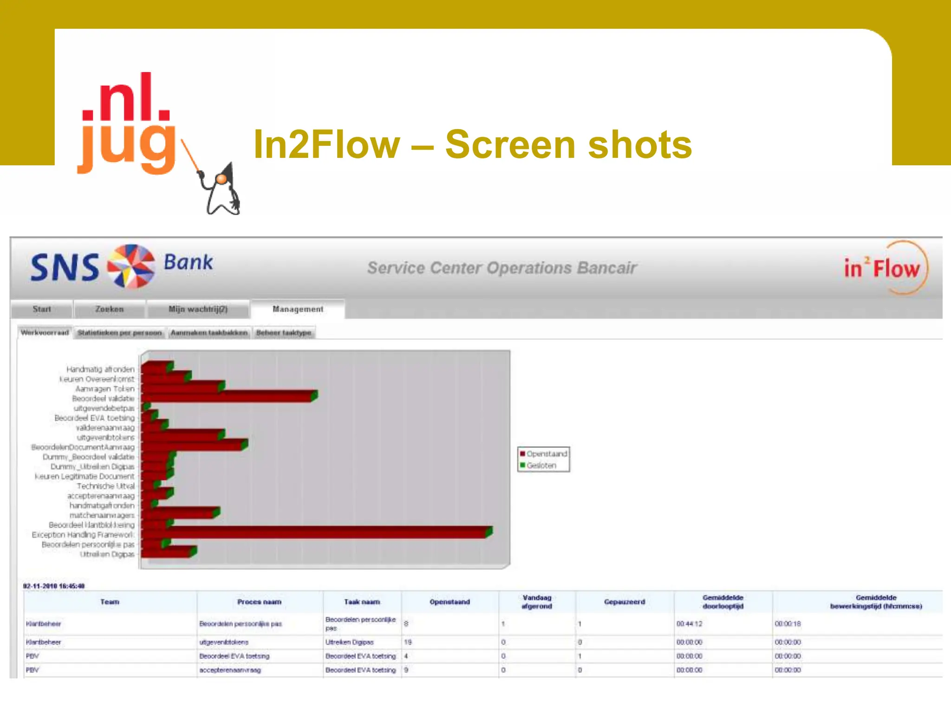Open Klantbeheer link in first row
This screenshot has width=951, height=713.
point(44,624)
